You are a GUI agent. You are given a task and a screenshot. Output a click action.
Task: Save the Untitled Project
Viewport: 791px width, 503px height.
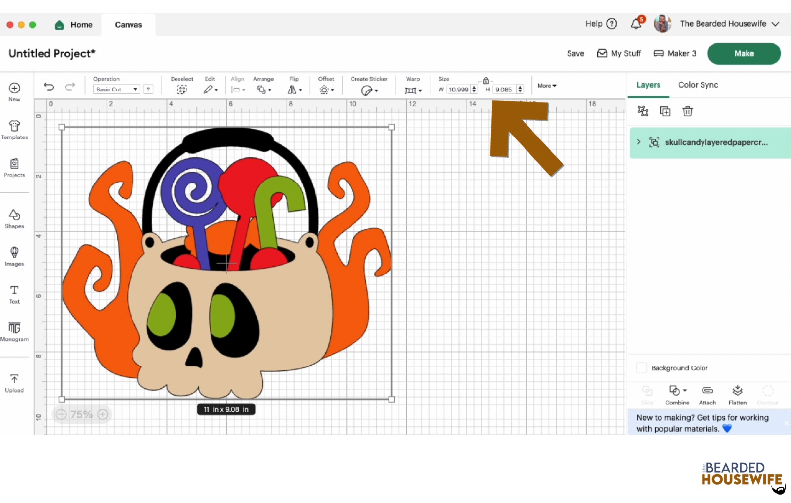(x=575, y=53)
